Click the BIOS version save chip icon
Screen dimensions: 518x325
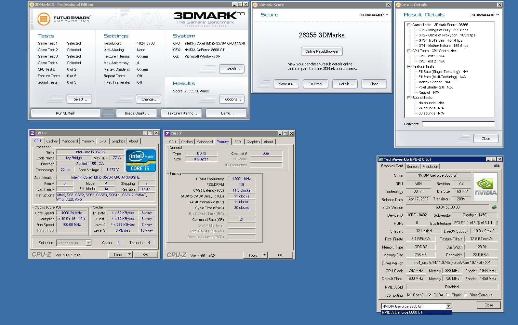click(x=494, y=207)
